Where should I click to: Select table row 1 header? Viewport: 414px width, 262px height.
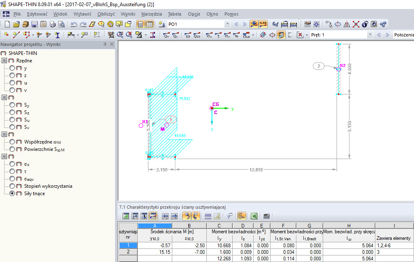pyautogui.click(x=128, y=245)
